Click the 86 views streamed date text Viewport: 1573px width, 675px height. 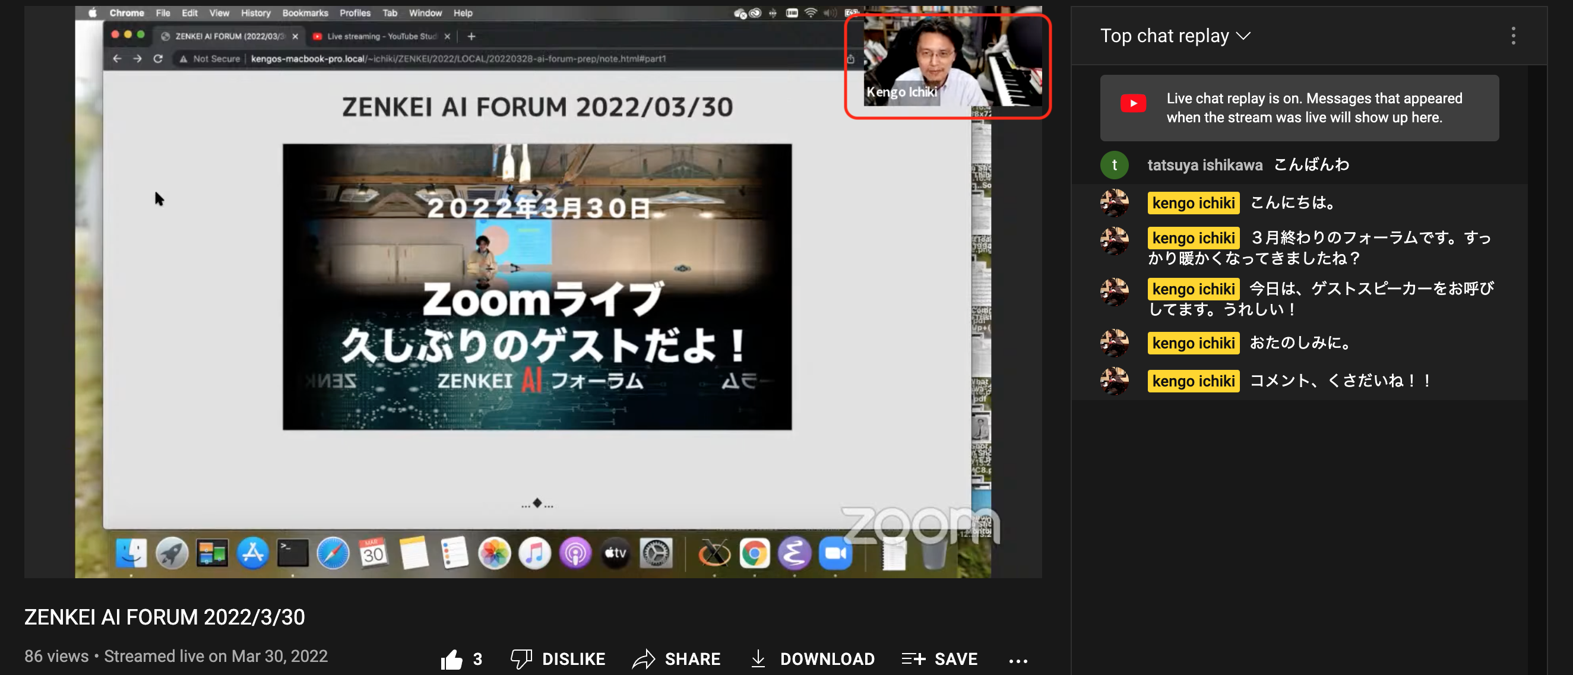coord(176,656)
